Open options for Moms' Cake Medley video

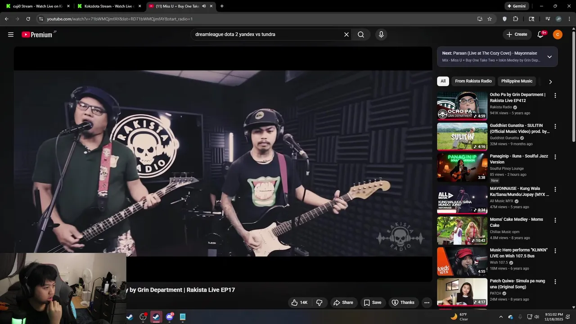[555, 220]
